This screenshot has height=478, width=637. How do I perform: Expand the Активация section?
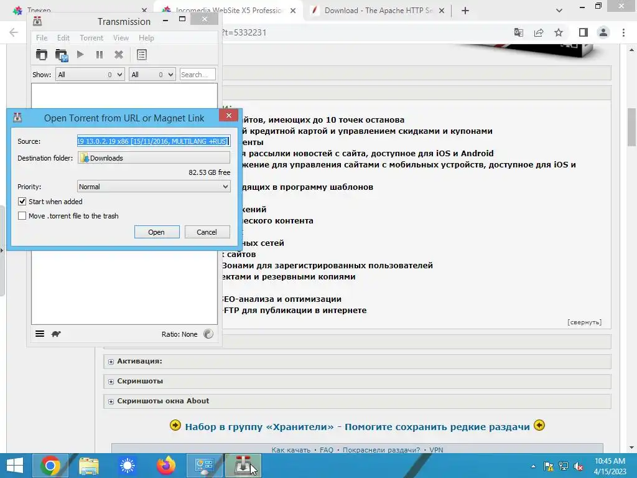[111, 362]
